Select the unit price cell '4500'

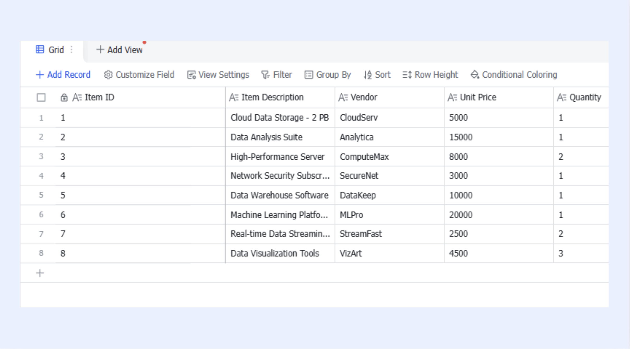coord(499,253)
